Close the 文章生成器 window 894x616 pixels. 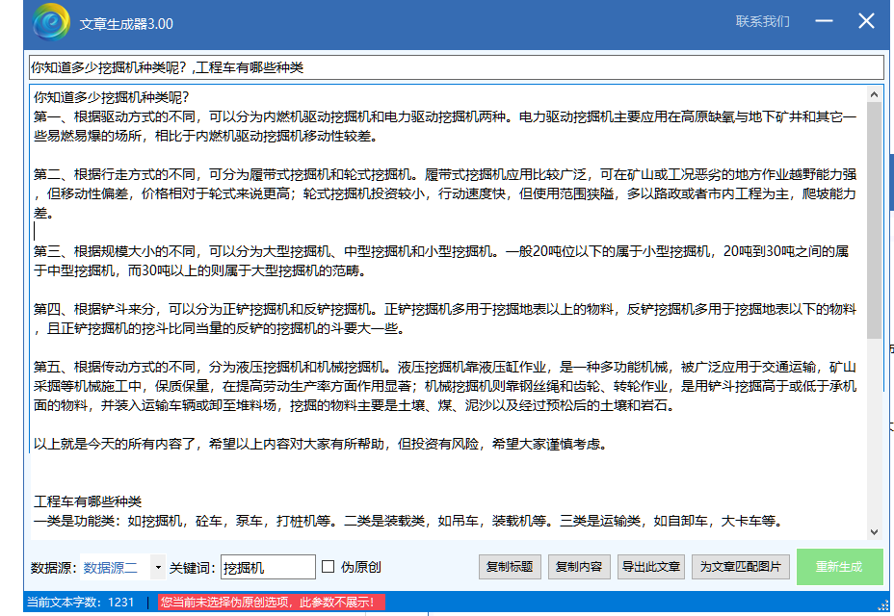tap(866, 21)
